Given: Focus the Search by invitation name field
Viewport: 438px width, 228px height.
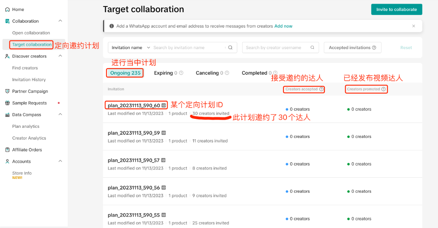Looking at the screenshot, I should click(x=189, y=47).
